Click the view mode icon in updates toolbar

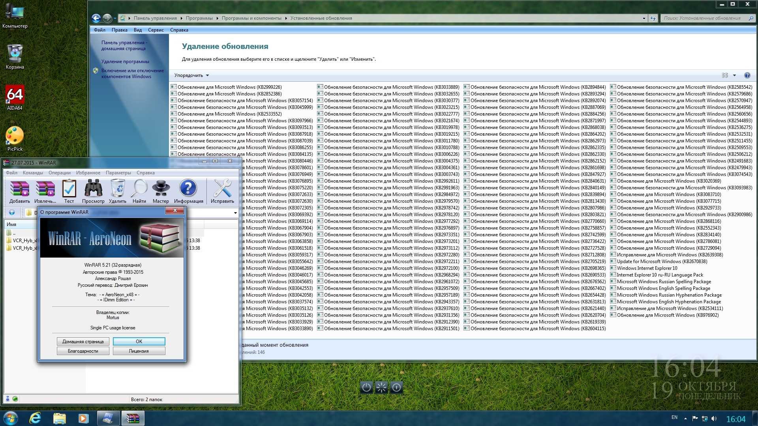(x=725, y=75)
